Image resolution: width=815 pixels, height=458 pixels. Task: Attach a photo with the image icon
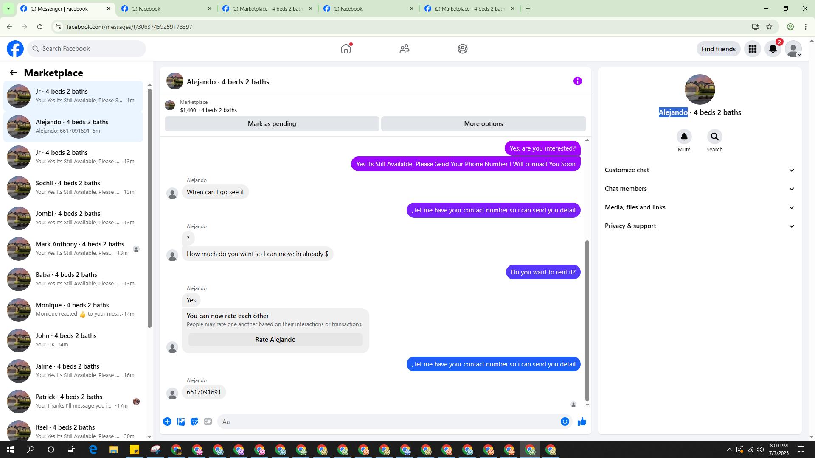click(x=181, y=422)
